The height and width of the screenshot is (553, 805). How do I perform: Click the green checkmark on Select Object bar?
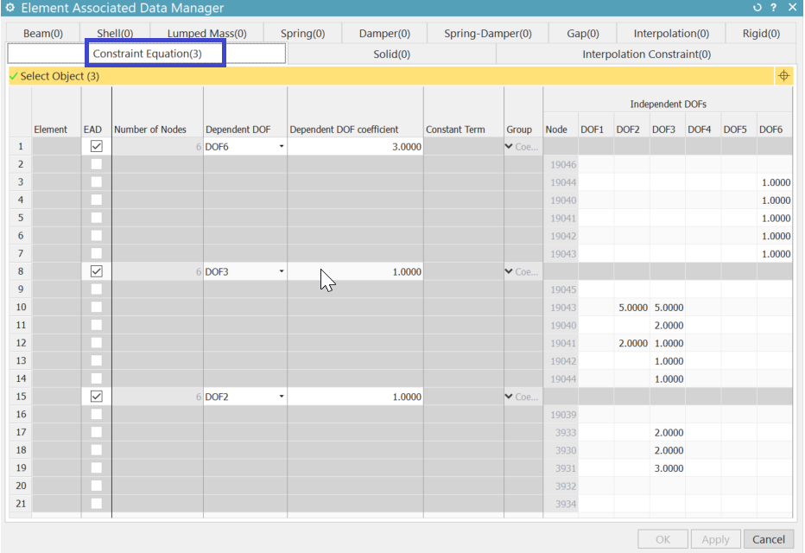coord(14,75)
